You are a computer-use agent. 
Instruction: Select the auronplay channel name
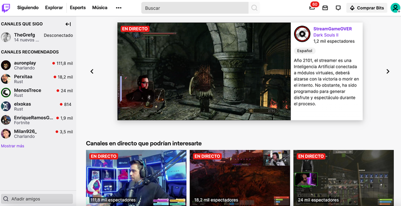pos(25,63)
